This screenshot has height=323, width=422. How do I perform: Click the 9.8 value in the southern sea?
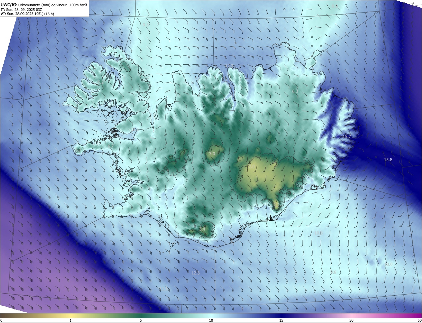pos(333,272)
